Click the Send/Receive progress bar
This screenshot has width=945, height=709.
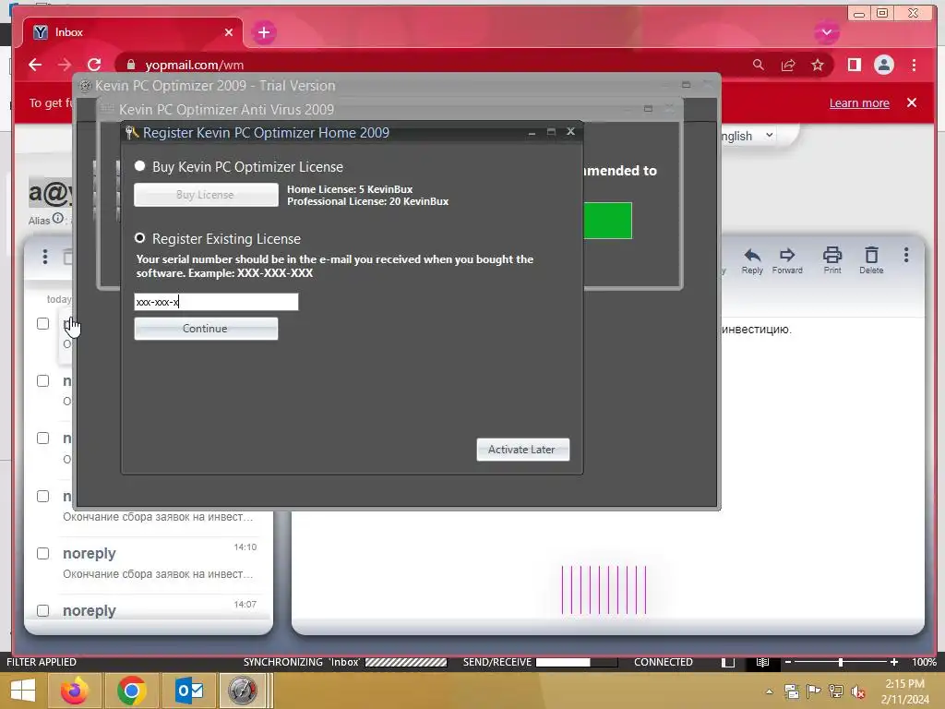point(576,662)
